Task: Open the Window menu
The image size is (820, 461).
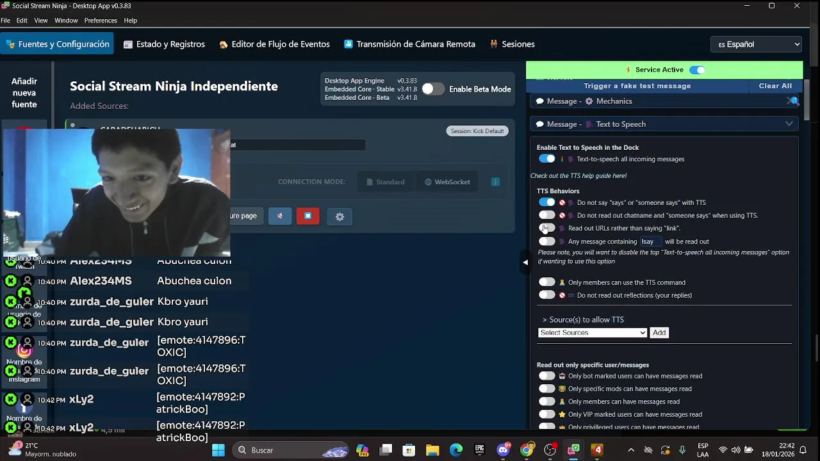Action: tap(66, 20)
